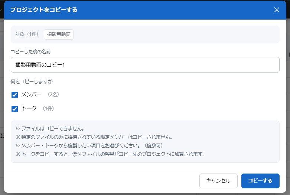Click the (1件) count beside トーク
The width and height of the screenshot is (290, 195).
coord(48,108)
